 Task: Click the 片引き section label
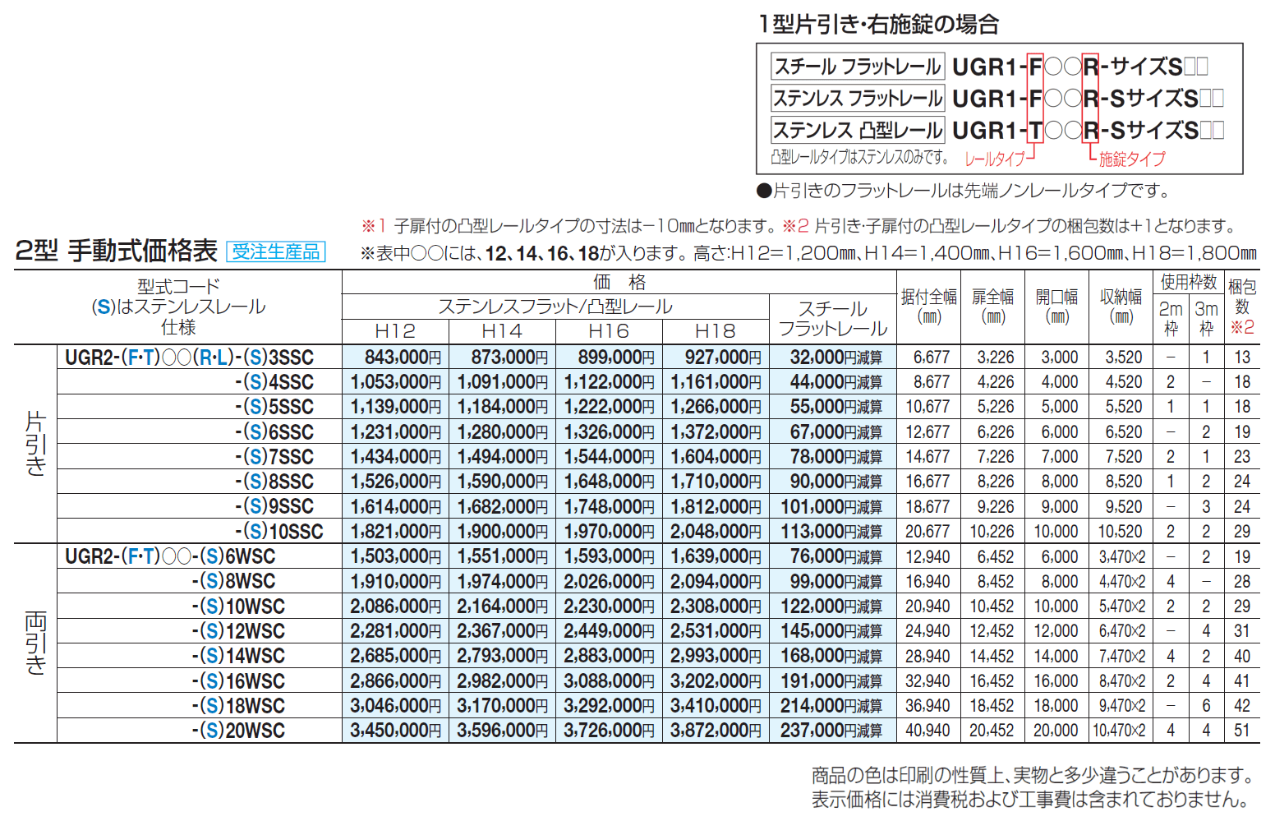click(x=33, y=445)
